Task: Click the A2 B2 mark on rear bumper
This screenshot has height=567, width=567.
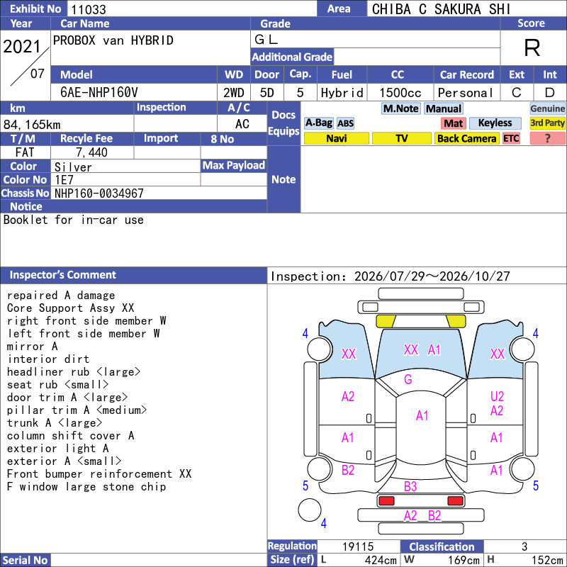Action: [x=422, y=516]
